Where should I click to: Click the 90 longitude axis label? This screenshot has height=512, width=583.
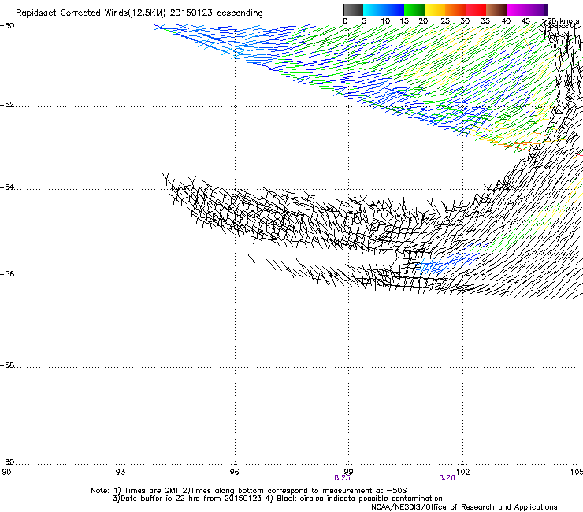click(x=6, y=472)
